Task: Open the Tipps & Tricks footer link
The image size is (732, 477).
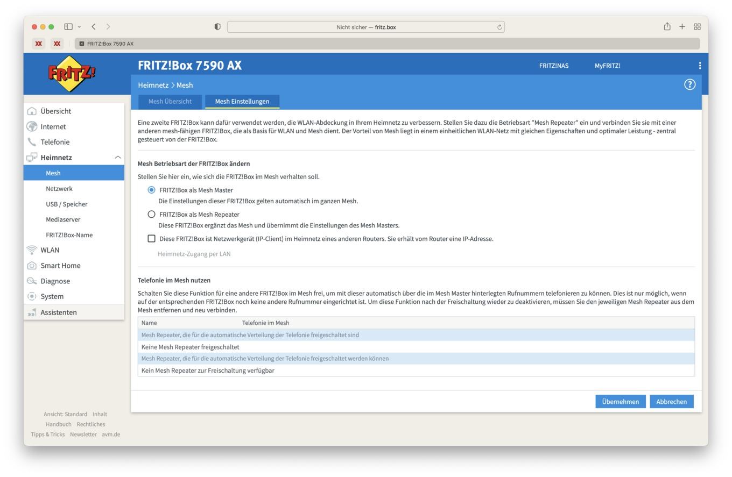Action: tap(47, 435)
